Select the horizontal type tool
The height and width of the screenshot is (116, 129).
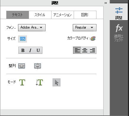pos(22,82)
